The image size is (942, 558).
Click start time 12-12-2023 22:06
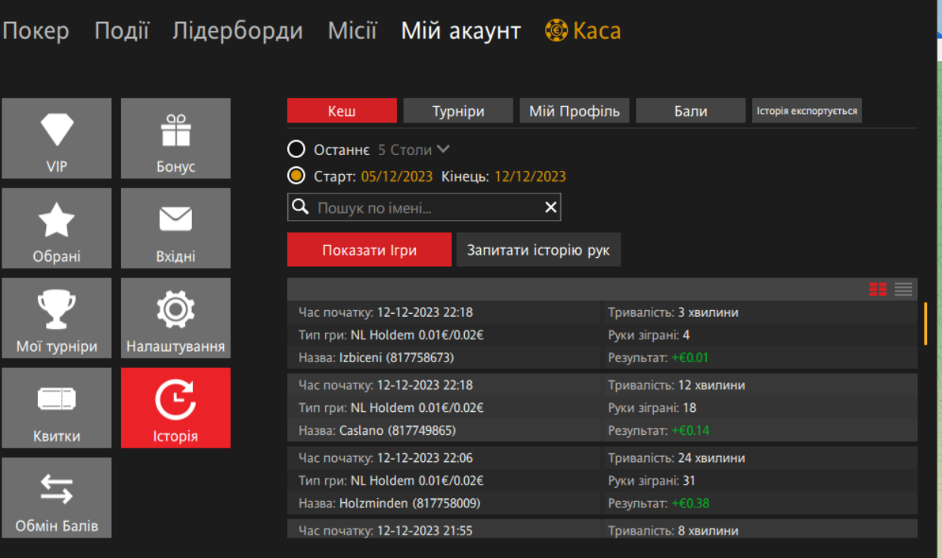425,457
